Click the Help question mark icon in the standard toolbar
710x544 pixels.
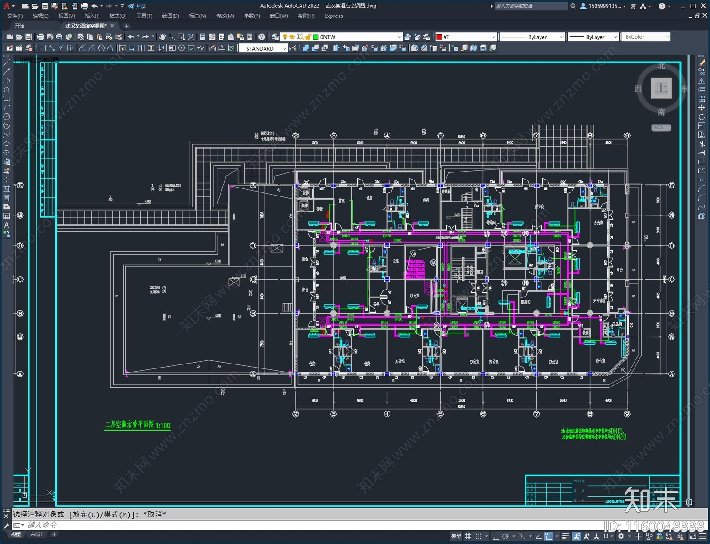coord(262,37)
